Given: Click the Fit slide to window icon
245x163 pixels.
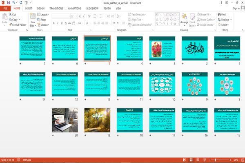Looking at the screenshot, I should pyautogui.click(x=243, y=160).
